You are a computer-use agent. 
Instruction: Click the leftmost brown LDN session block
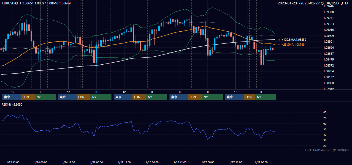coord(28,97)
